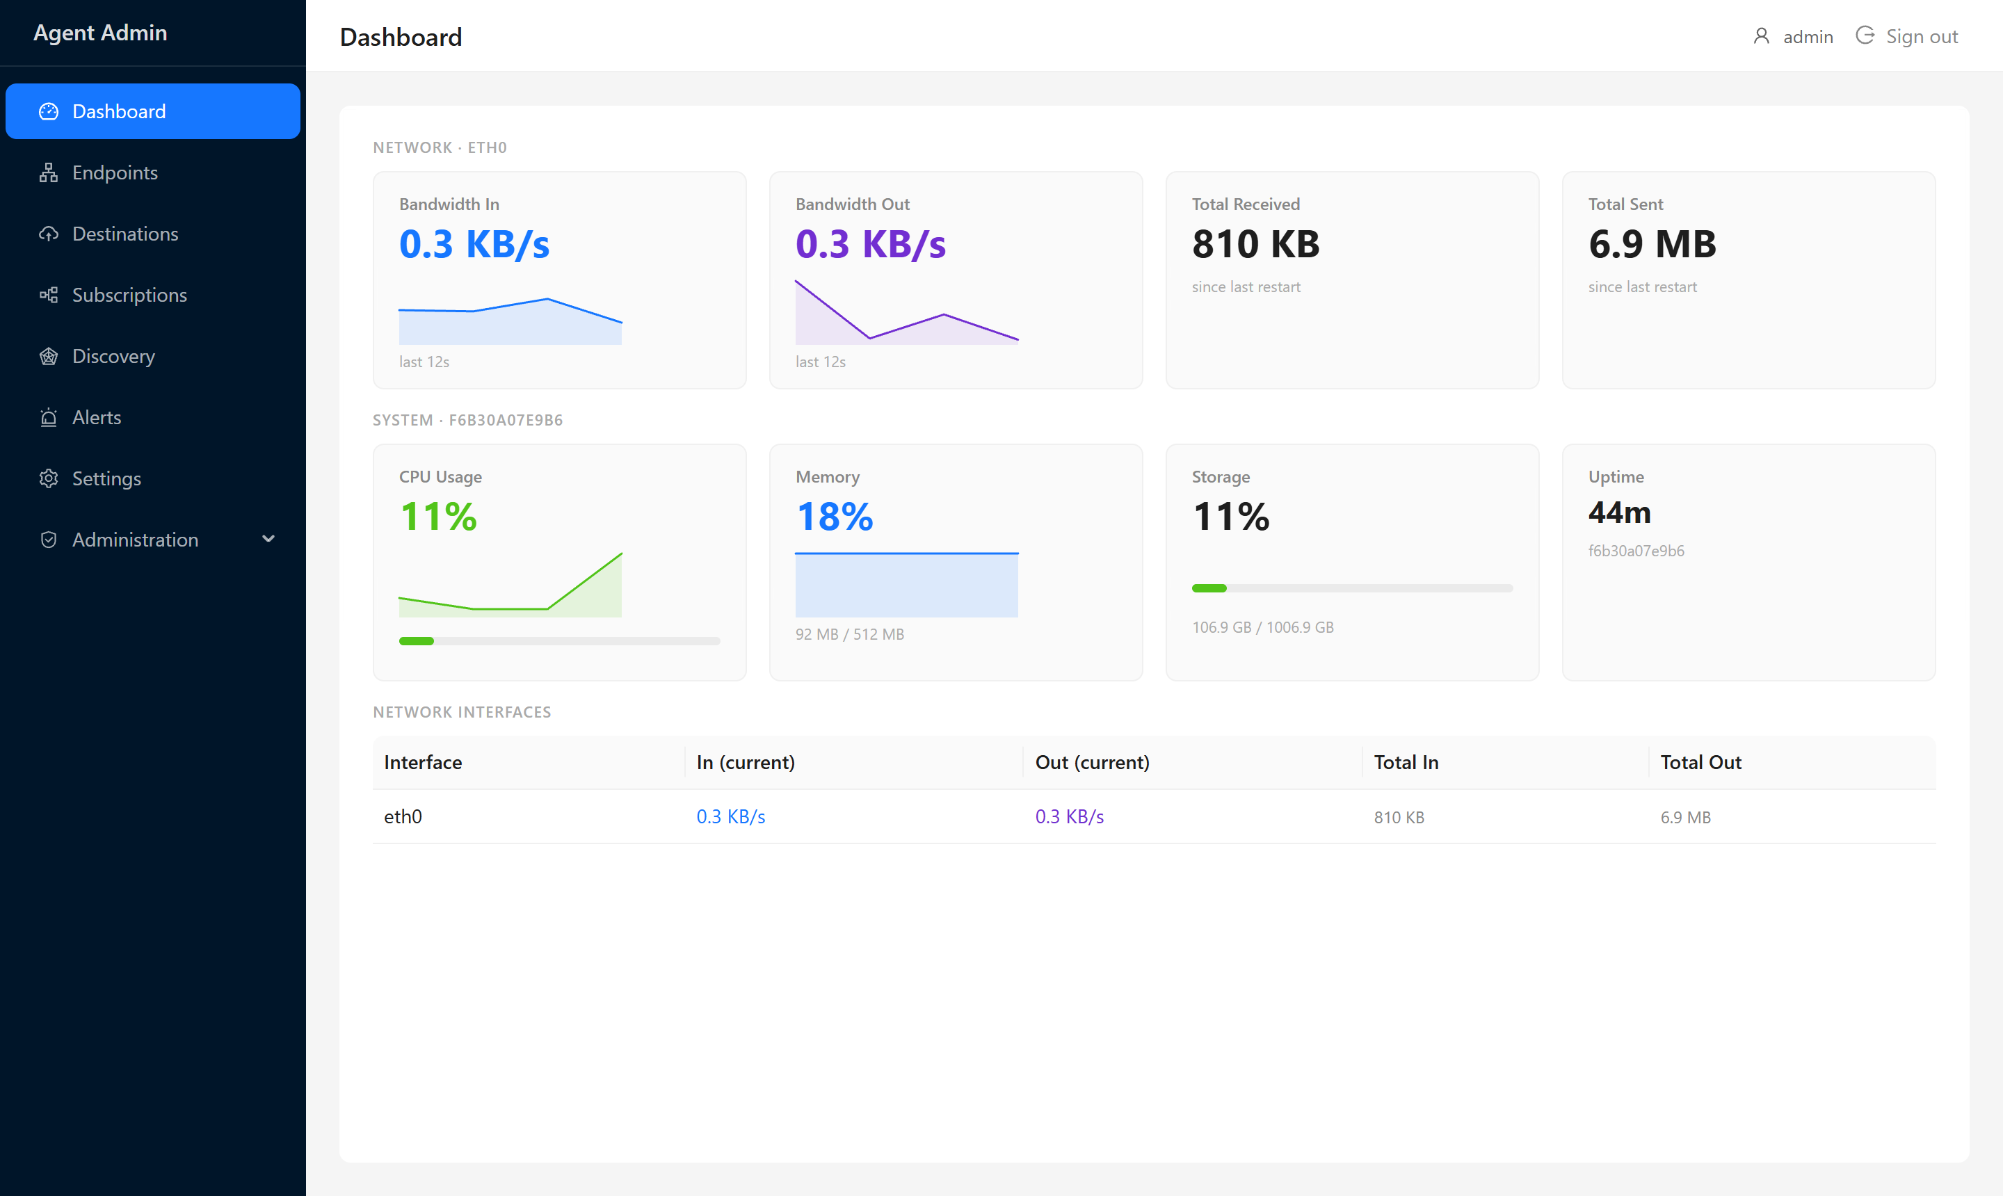Click the CPU Usage 11% value

pyautogui.click(x=438, y=517)
